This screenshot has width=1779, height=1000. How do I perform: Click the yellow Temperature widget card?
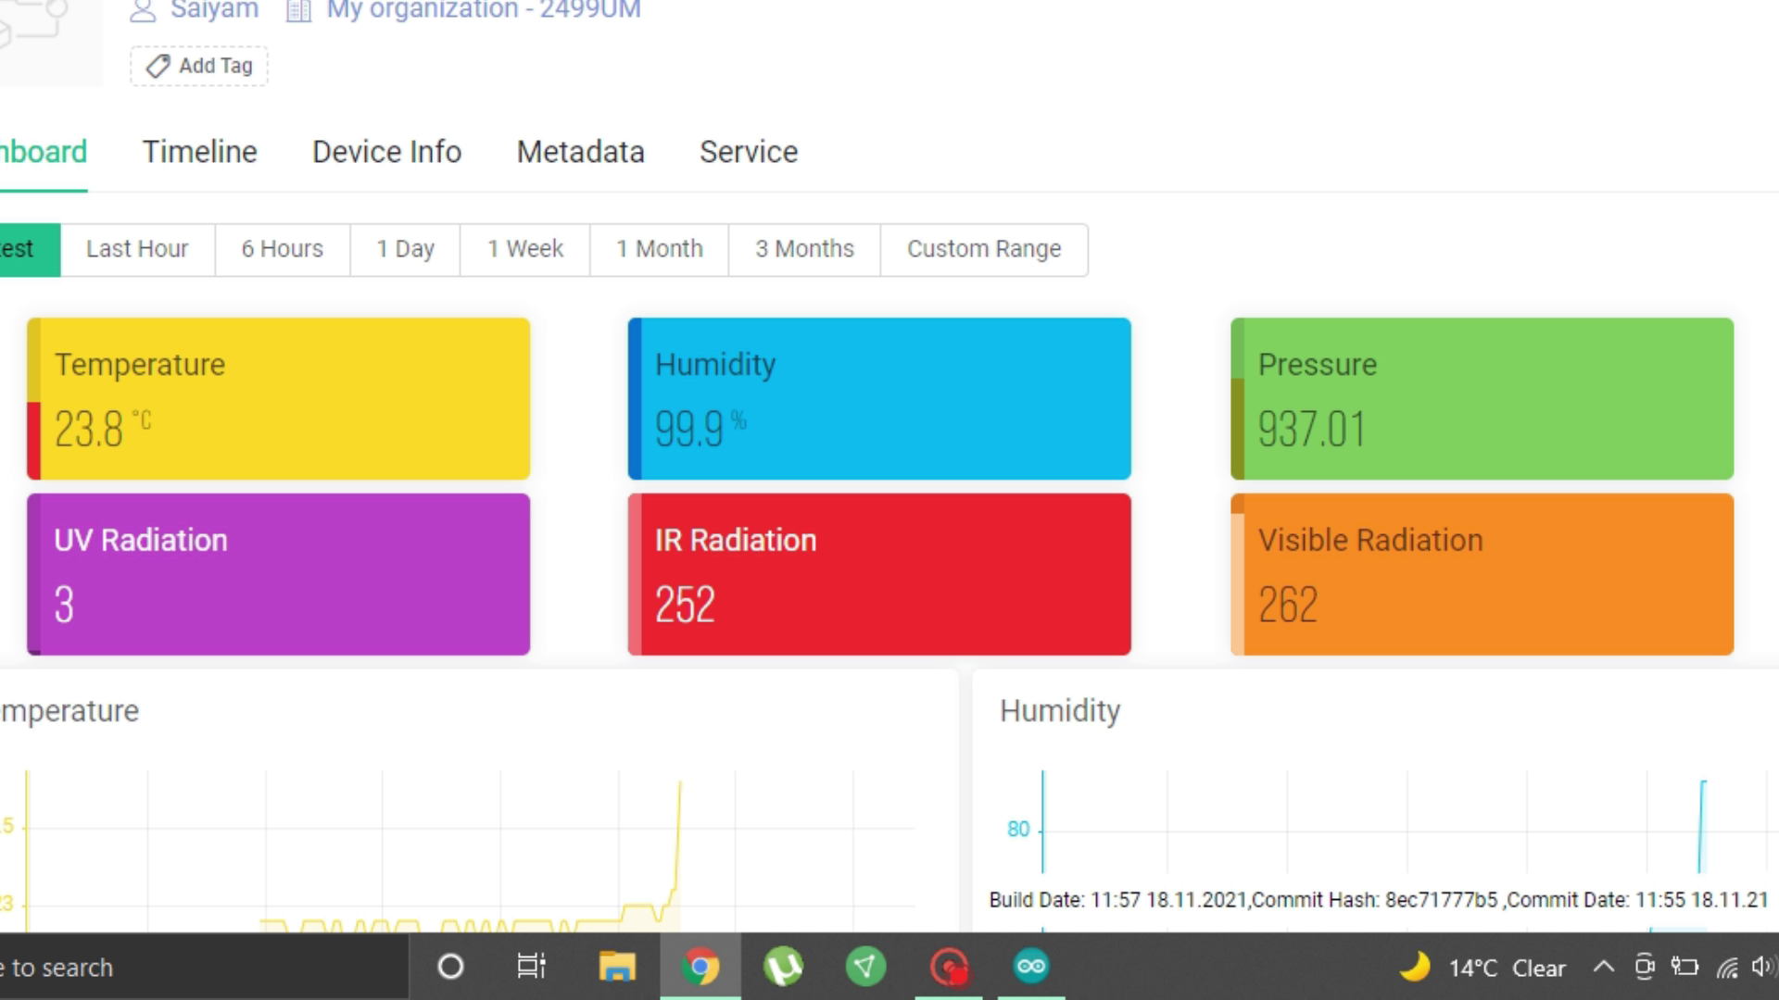coord(278,398)
